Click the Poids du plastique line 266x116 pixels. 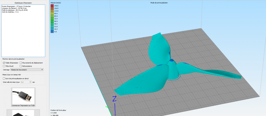15,10
